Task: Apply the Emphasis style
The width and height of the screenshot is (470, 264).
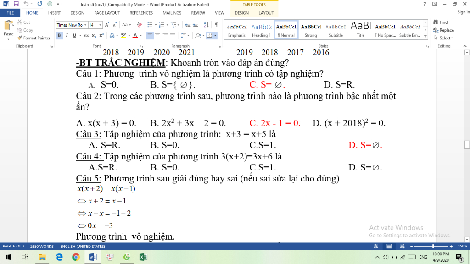Action: pos(236,30)
